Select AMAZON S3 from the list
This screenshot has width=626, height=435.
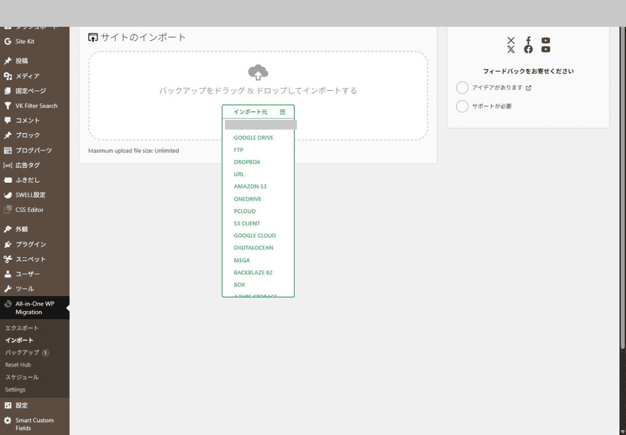[x=250, y=186]
